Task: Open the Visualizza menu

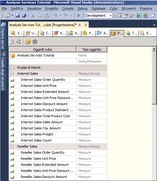Action: [x=34, y=9]
